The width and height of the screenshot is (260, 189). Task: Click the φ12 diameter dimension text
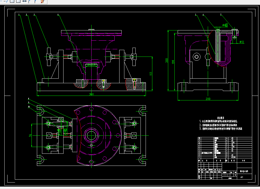[242, 42]
